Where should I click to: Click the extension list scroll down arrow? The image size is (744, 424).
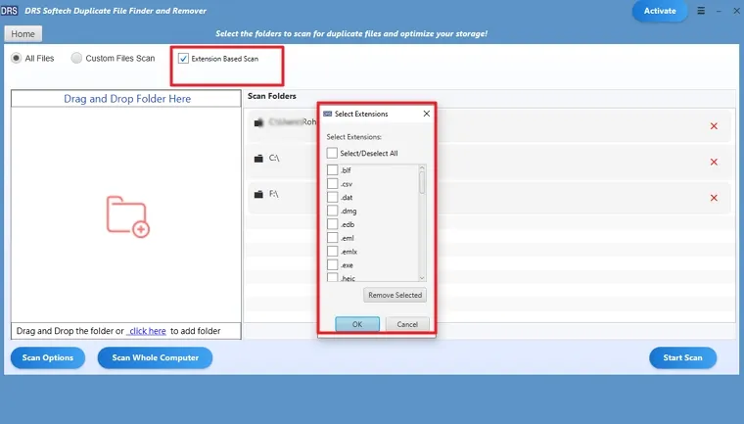422,278
